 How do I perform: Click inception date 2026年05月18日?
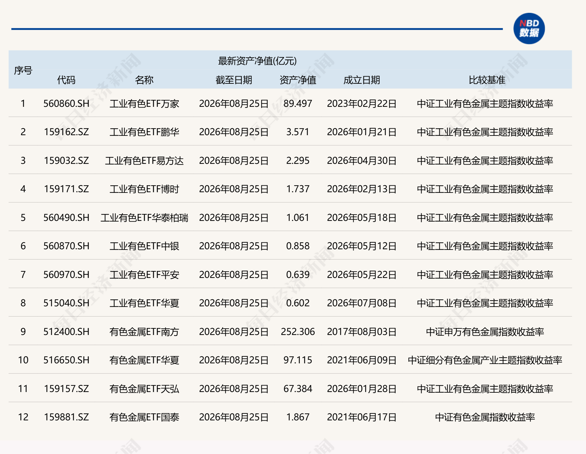tap(362, 218)
